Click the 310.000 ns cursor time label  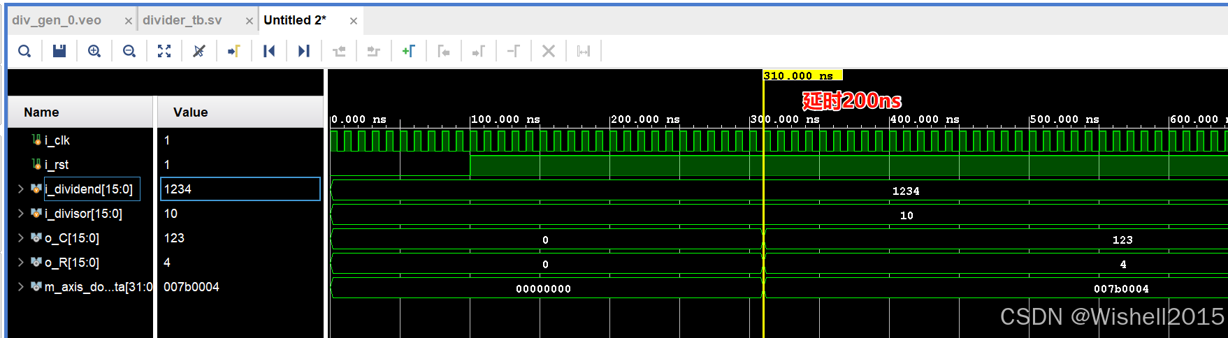803,75
